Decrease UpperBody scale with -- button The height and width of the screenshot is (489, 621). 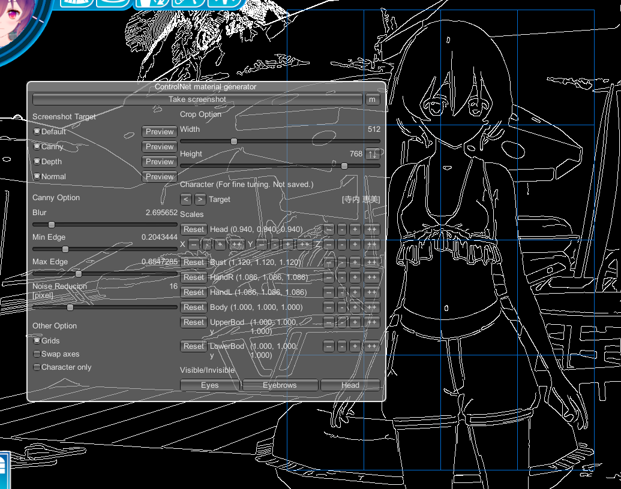point(329,322)
